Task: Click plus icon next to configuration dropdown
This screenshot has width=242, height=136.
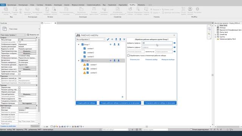Action: click(112, 39)
